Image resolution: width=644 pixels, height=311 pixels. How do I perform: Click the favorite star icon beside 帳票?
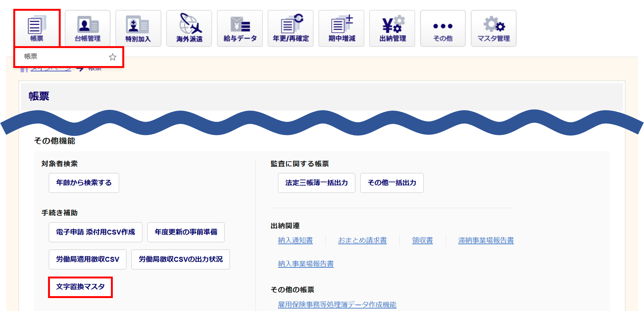[112, 57]
